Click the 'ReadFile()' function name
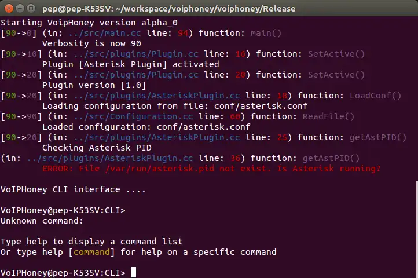The image size is (418, 278). pyautogui.click(x=328, y=116)
